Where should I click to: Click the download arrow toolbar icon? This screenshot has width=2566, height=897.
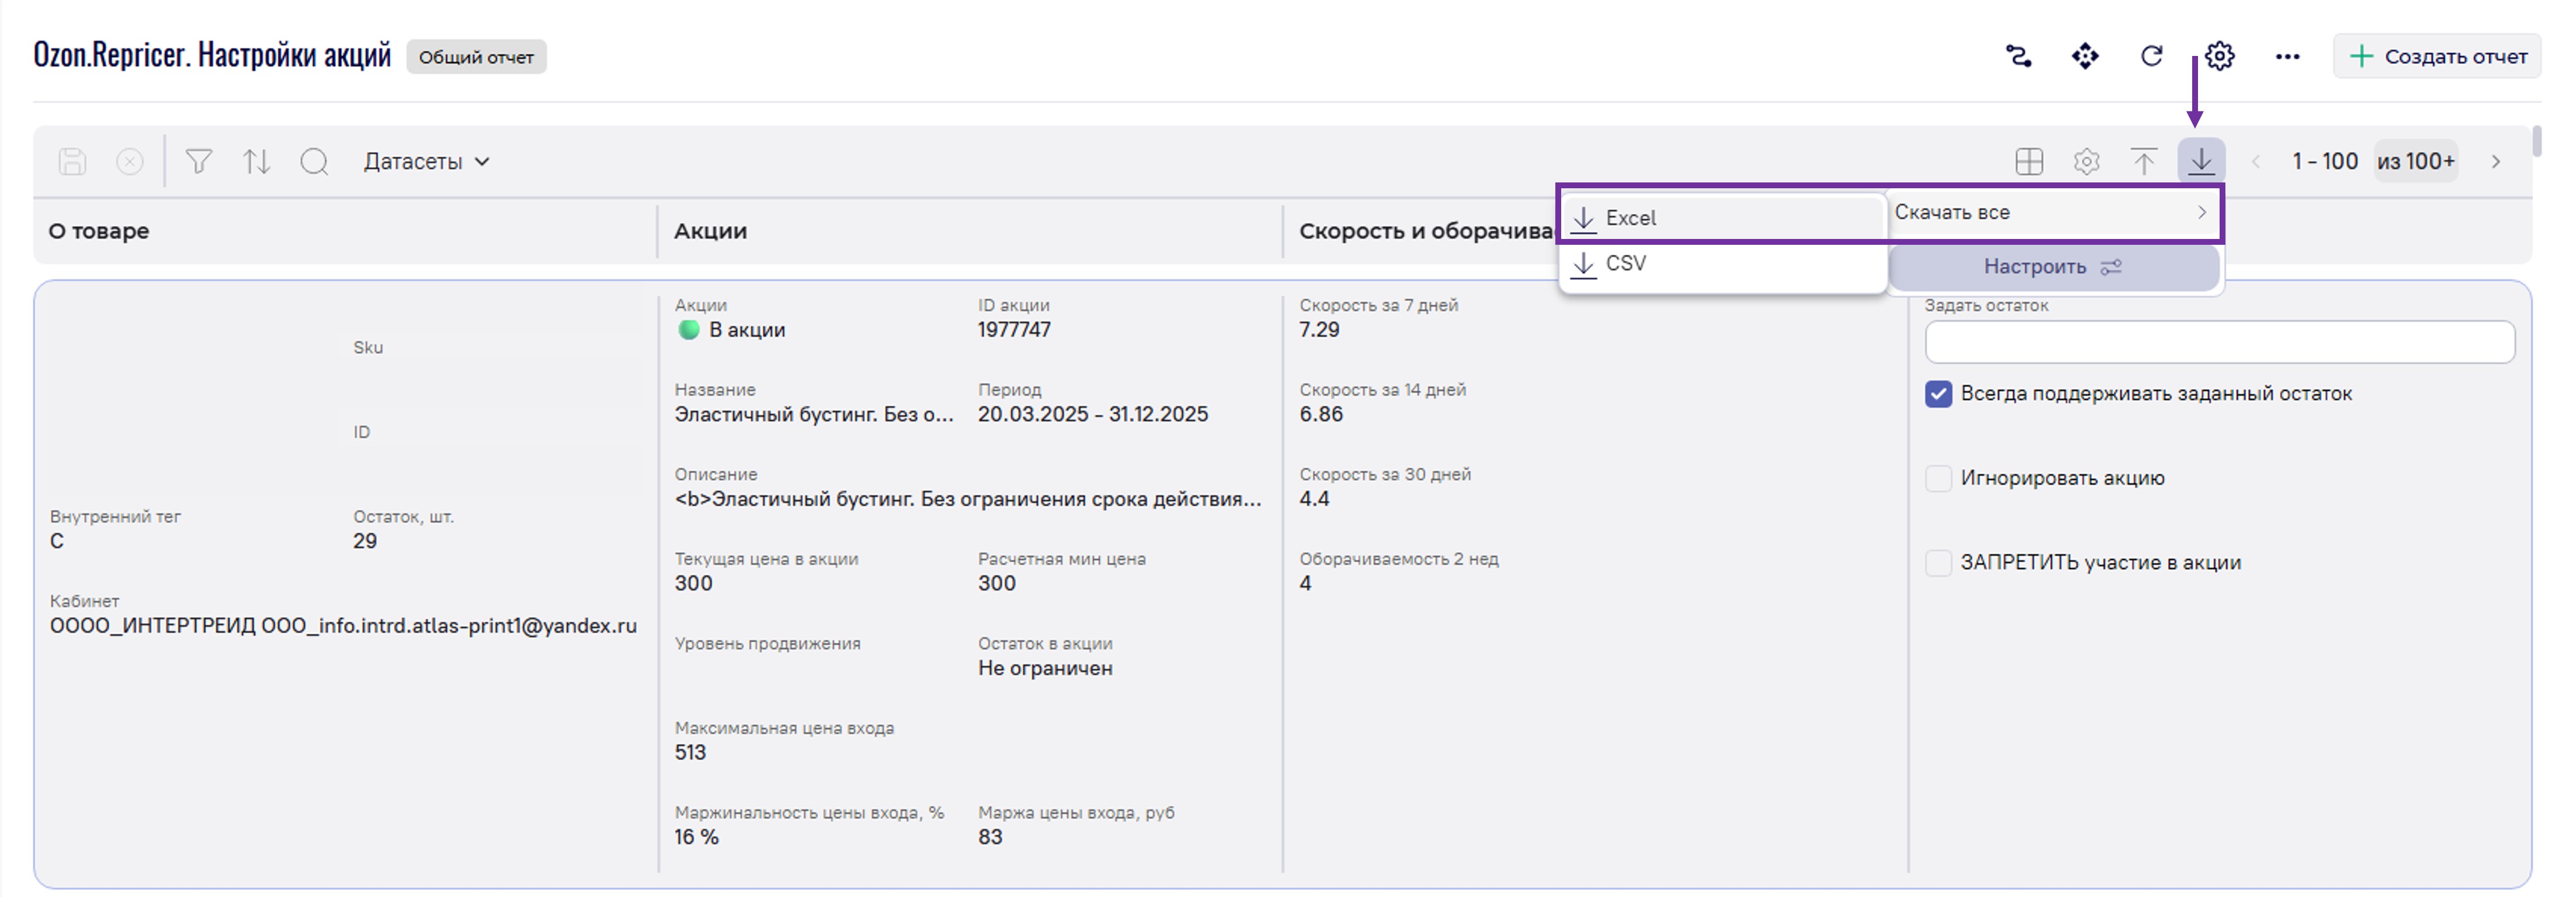2200,160
